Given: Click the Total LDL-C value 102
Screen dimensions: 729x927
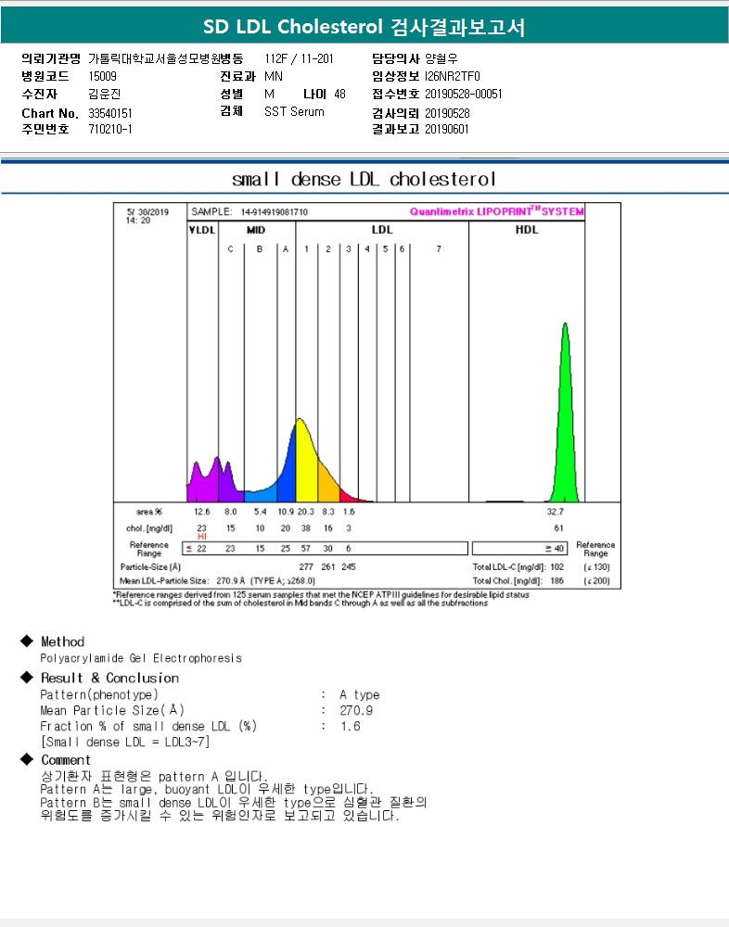Looking at the screenshot, I should click(556, 565).
